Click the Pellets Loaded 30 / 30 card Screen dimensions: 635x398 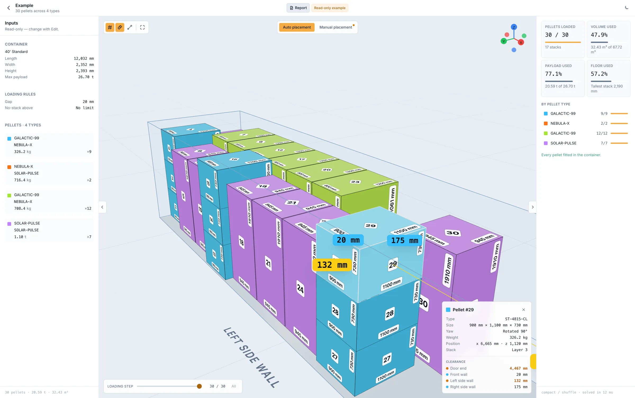coord(563,39)
